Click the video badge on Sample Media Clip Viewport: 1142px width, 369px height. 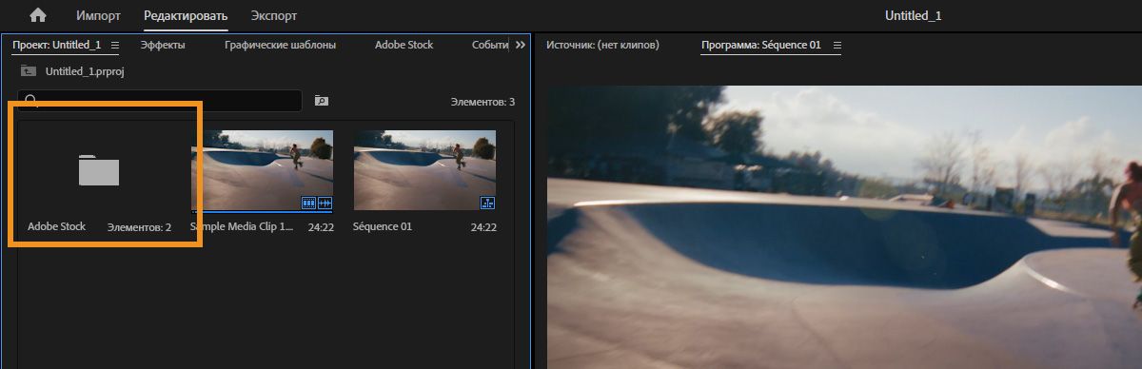tap(308, 203)
